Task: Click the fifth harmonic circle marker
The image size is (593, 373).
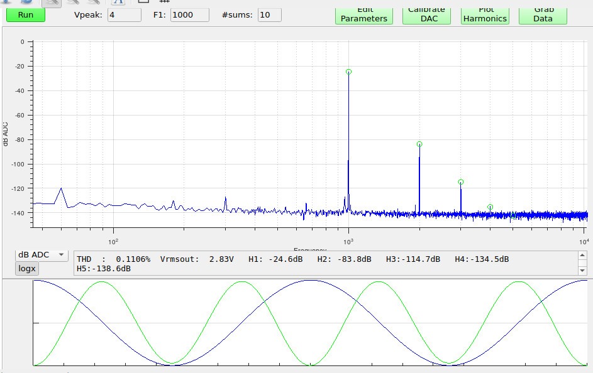Action: (x=513, y=215)
